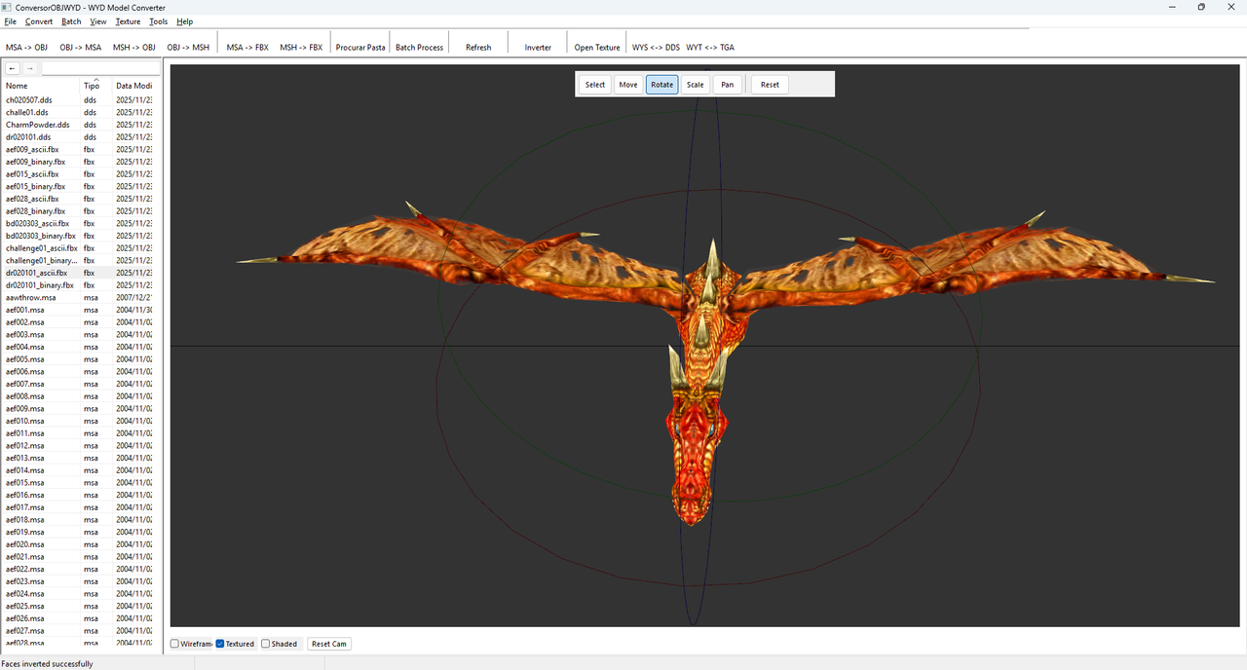Open the Batch menu
This screenshot has height=670, width=1247.
(71, 21)
